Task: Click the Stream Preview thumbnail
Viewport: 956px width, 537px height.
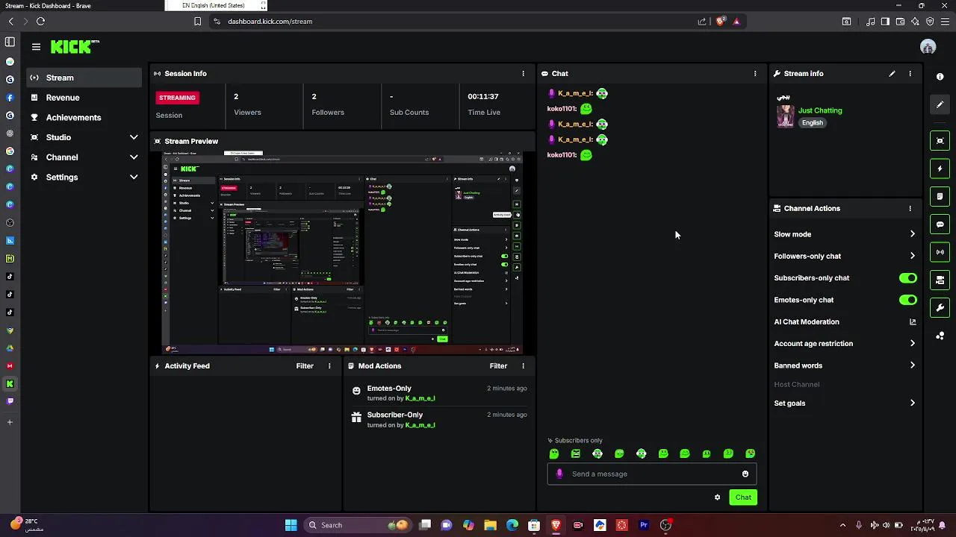Action: pos(343,252)
